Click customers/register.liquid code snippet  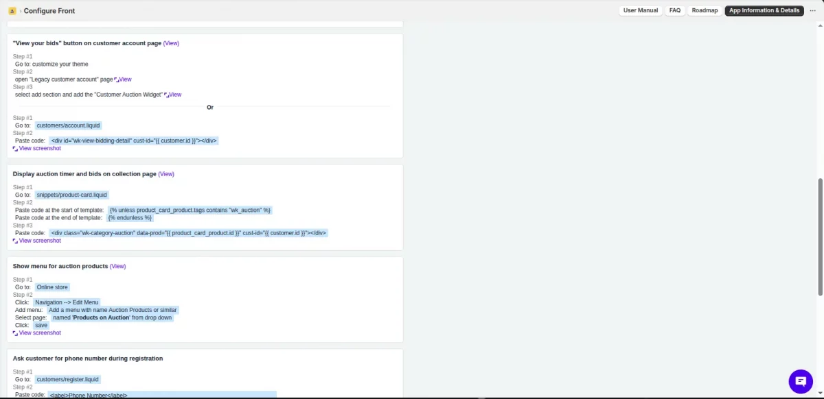pos(68,379)
